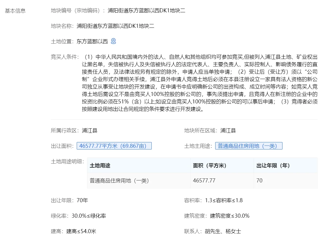Select the highlighted 46577.77平方米 area value
The image size is (325, 240).
coord(114,146)
